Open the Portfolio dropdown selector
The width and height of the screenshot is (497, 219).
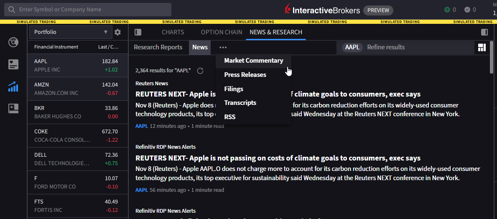(71, 32)
